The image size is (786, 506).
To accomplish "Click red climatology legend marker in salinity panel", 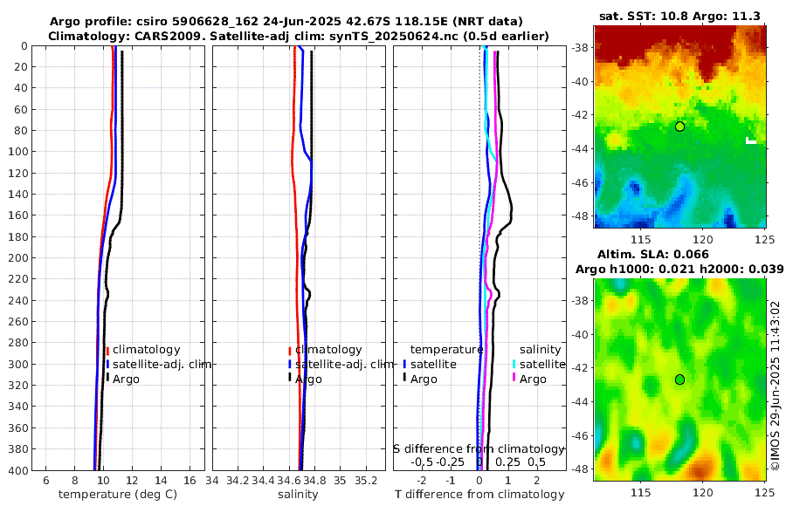I will 290,351.
